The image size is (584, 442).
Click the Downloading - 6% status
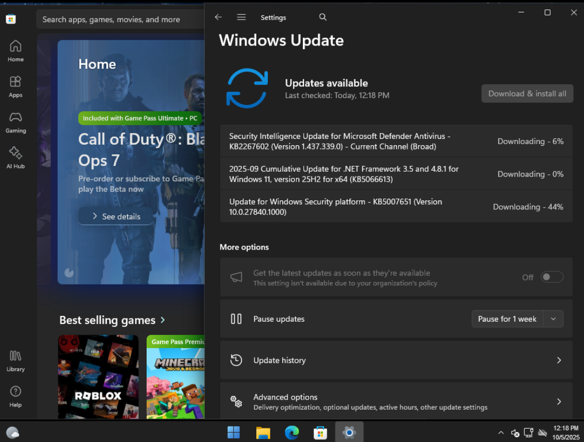pos(531,142)
